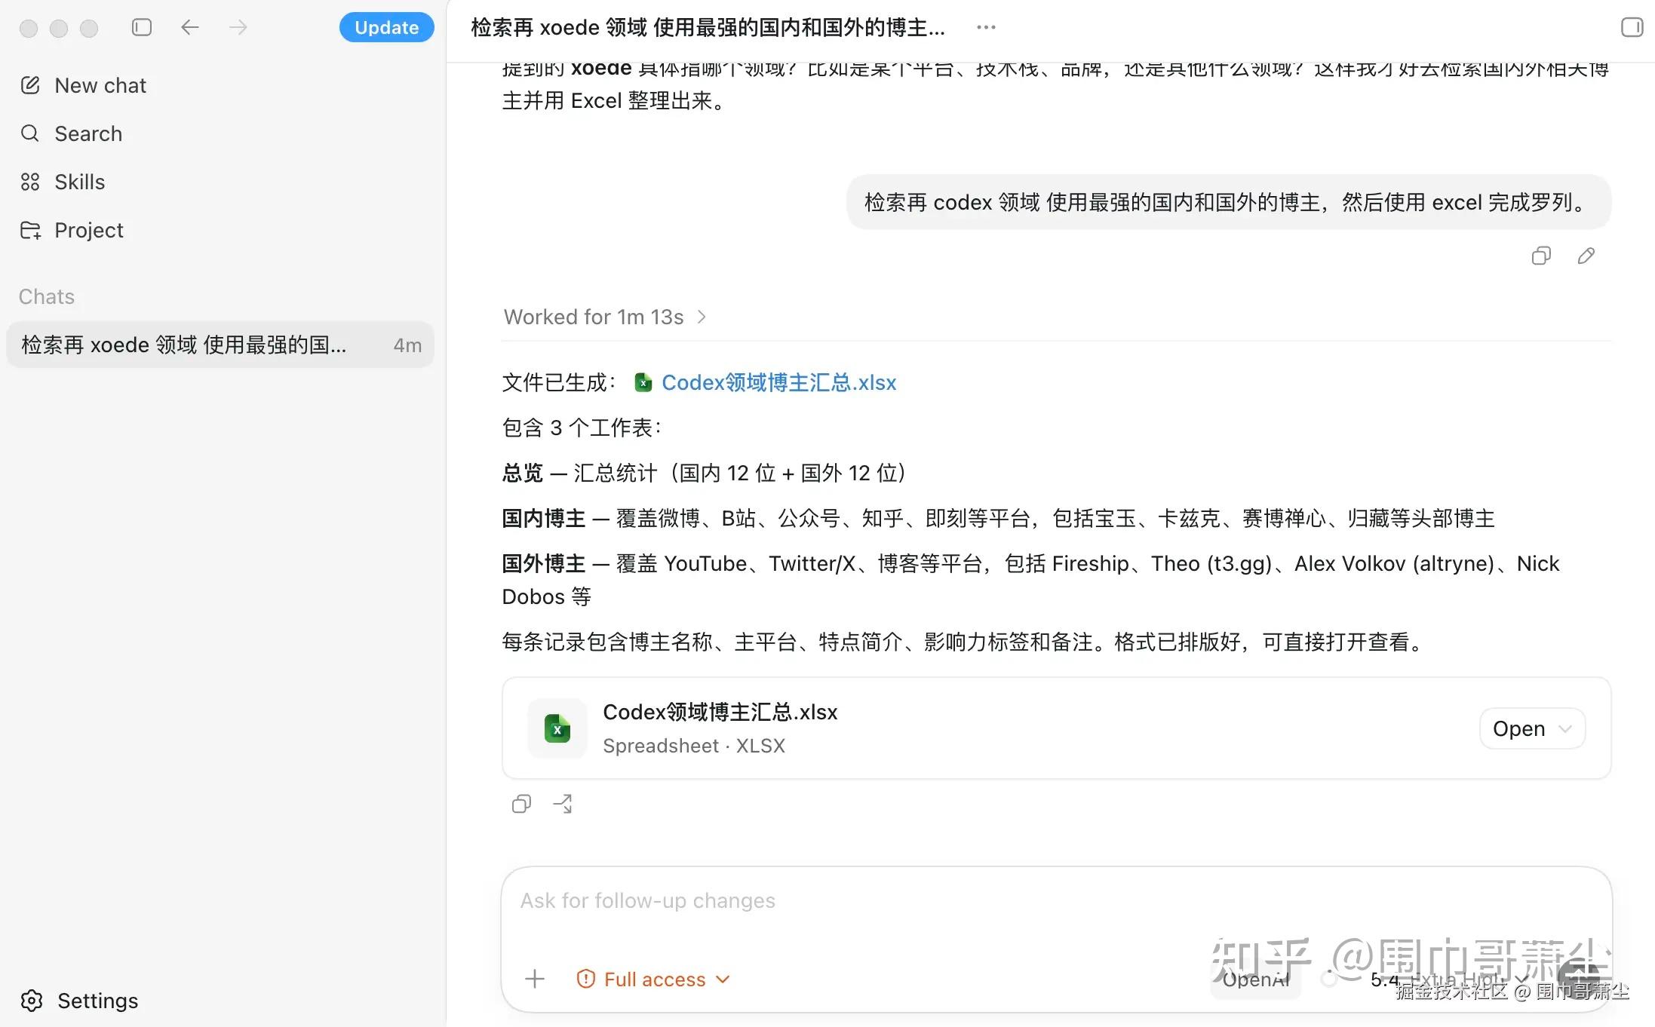The image size is (1655, 1027).
Task: Click the Search magnifier icon
Action: (30, 133)
